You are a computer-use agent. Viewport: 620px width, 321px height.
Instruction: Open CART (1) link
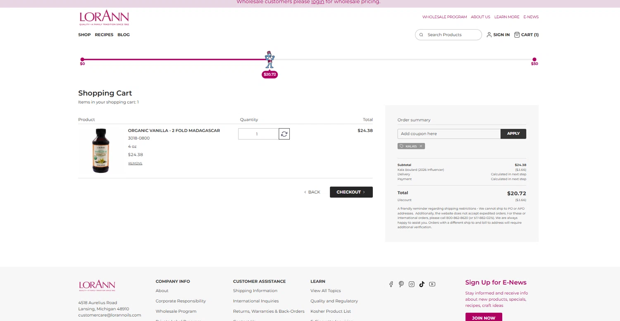tap(529, 35)
